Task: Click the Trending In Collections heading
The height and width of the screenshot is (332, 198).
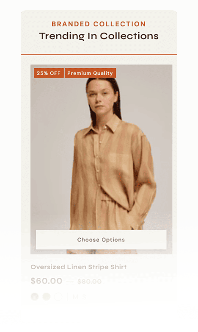Action: [x=99, y=36]
